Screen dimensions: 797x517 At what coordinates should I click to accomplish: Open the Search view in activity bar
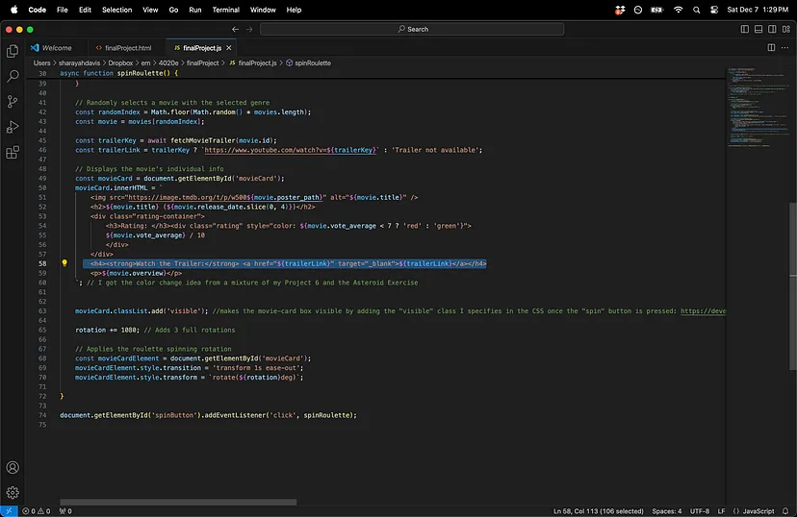click(x=13, y=76)
